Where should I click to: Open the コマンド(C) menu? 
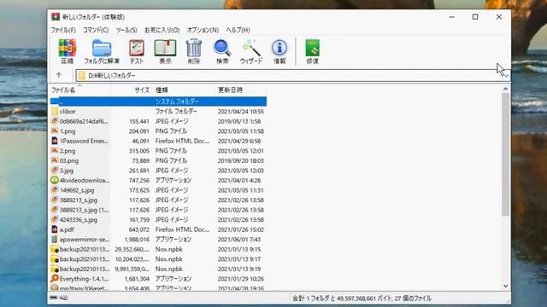96,30
